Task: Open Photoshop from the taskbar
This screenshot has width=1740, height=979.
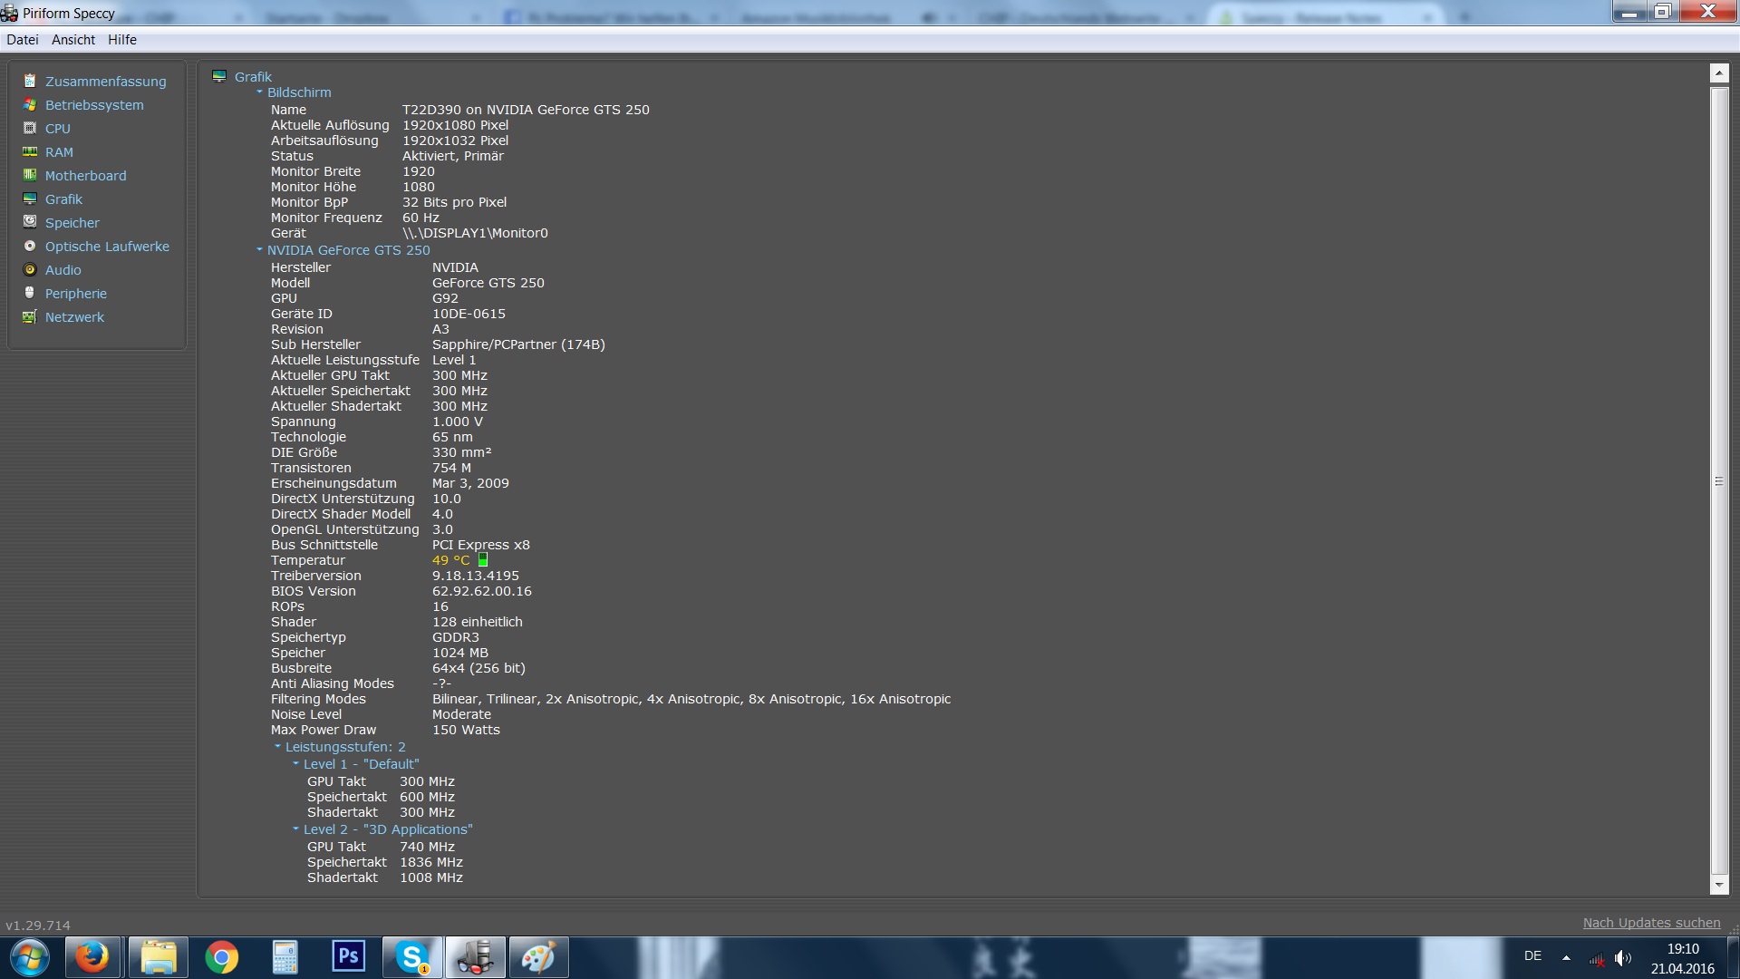Action: [349, 957]
